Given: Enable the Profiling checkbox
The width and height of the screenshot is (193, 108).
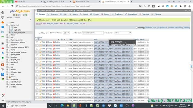Looking at the screenshot, I should point(137,28).
